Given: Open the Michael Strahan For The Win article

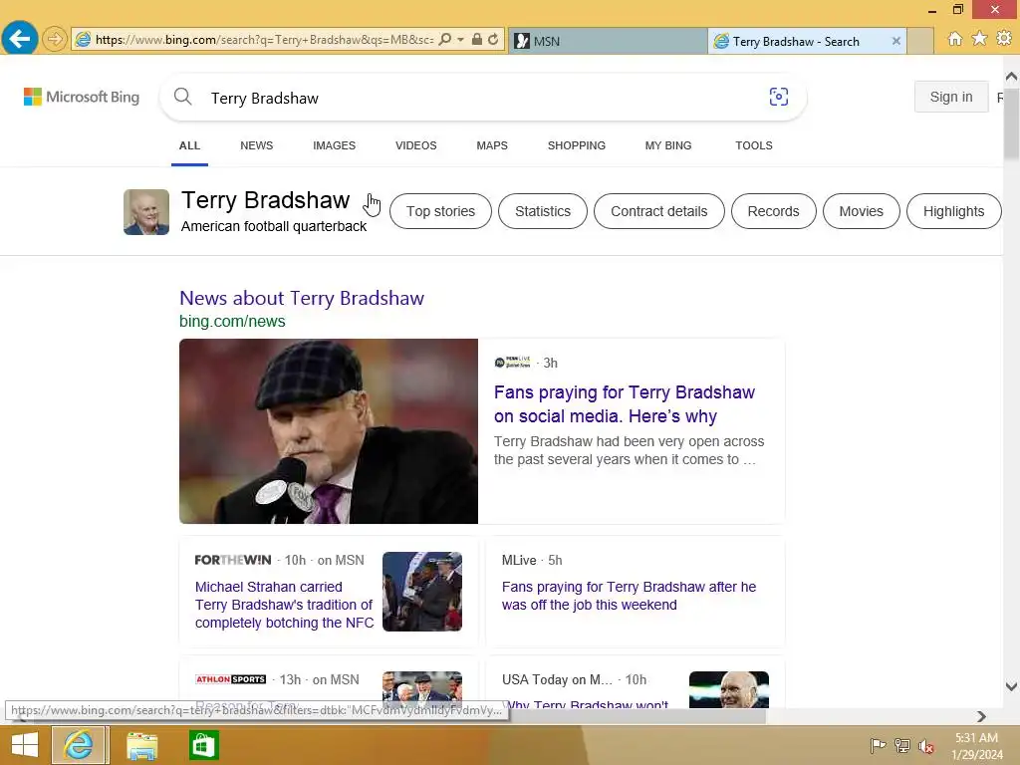Looking at the screenshot, I should tap(284, 605).
